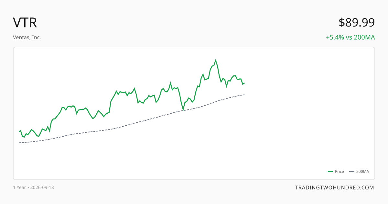Viewport: 388px width, 204px height.
Task: Click the left starting point of the price line
Action: coord(19,131)
